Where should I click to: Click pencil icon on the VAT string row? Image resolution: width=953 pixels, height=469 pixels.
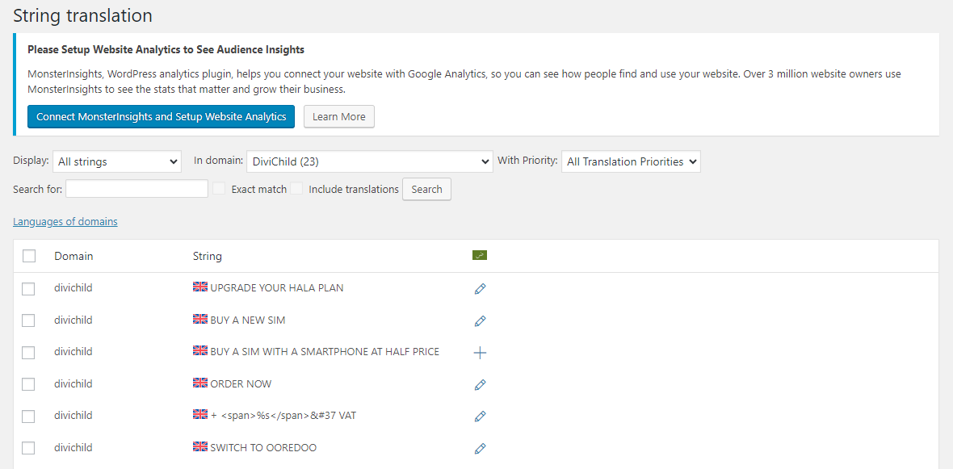click(480, 417)
